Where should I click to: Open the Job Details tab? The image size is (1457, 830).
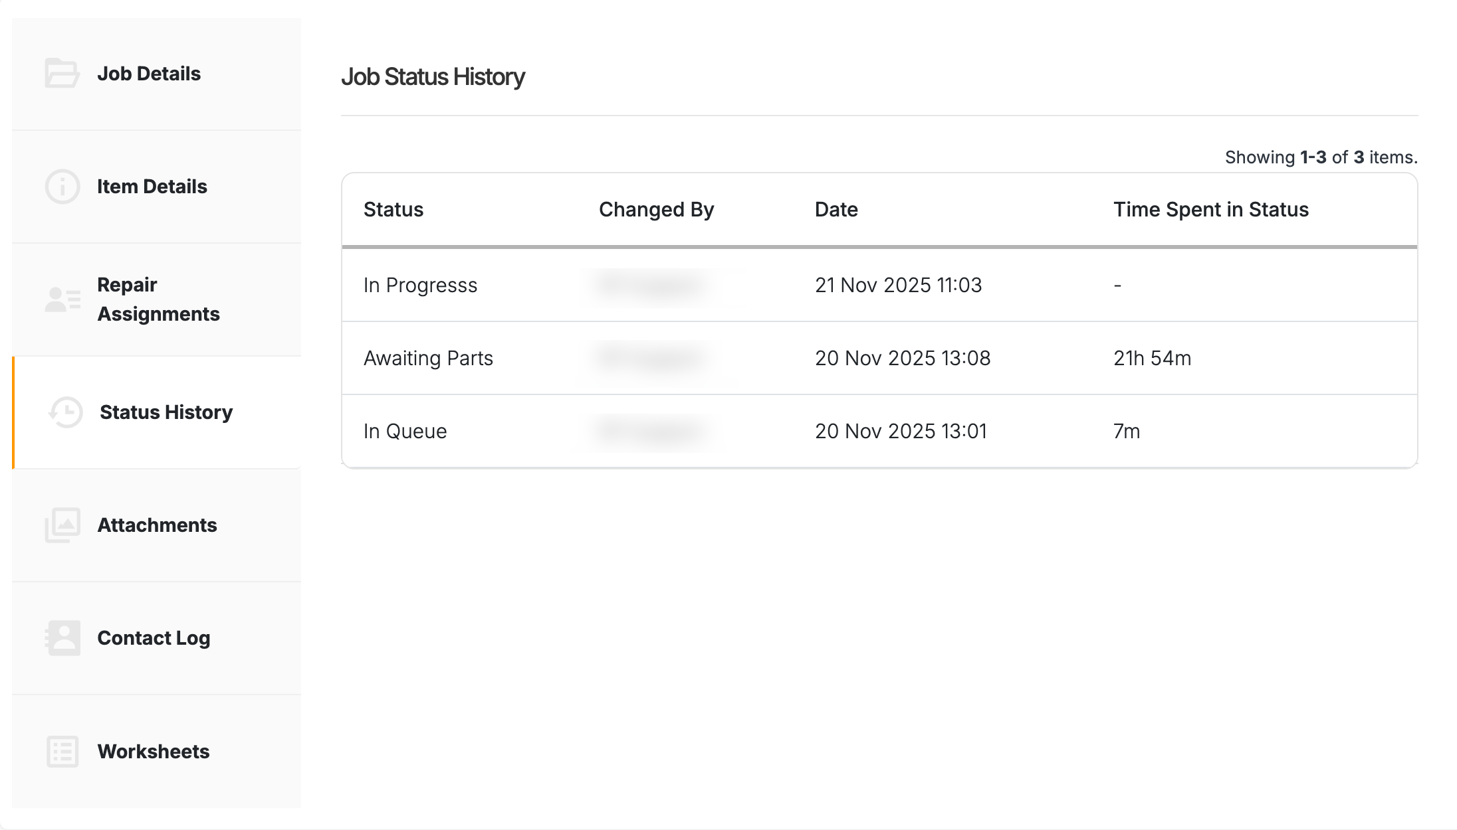click(x=149, y=74)
